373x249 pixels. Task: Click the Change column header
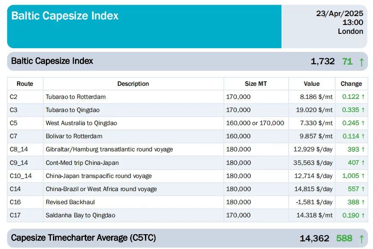click(351, 84)
